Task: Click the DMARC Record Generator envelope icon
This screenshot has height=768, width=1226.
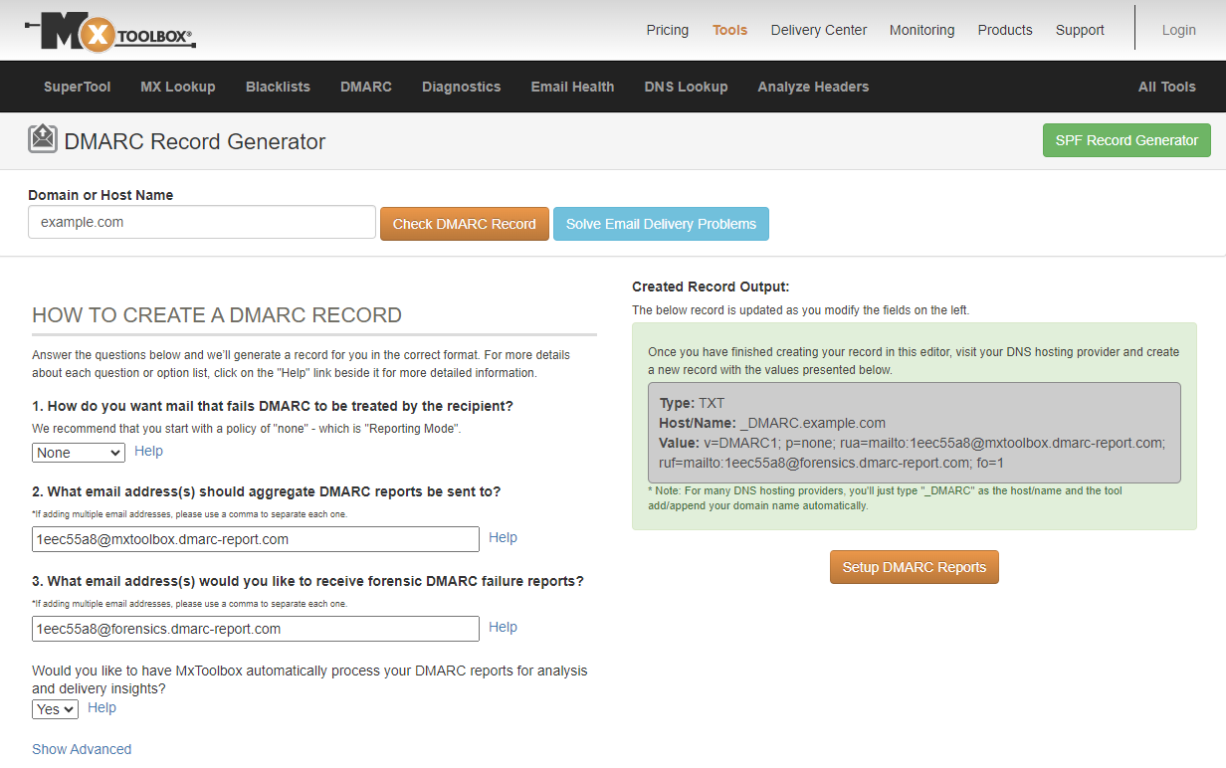Action: click(x=43, y=138)
